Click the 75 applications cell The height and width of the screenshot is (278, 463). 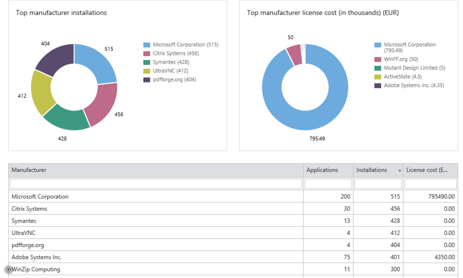click(328, 257)
